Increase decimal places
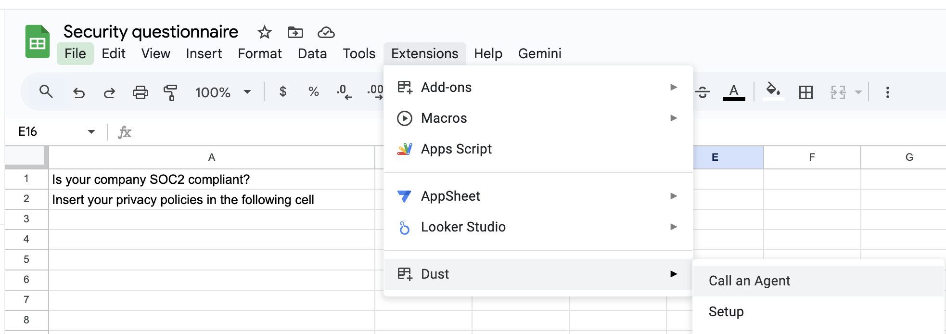 coord(375,91)
